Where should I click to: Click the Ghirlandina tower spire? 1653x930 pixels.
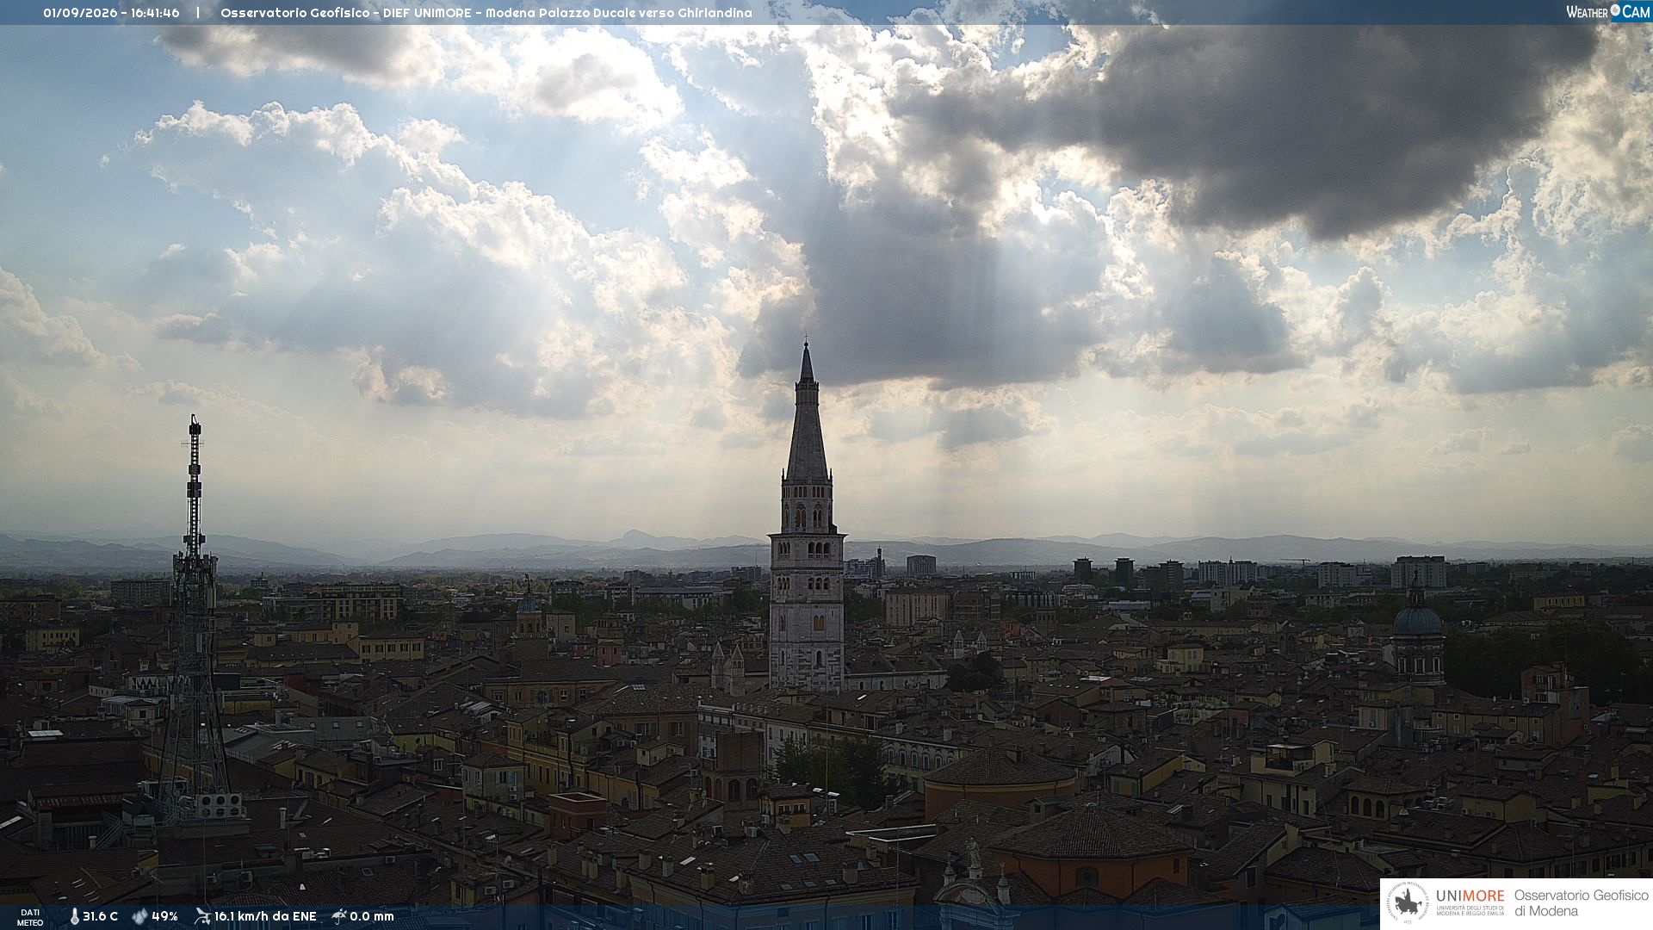(x=807, y=412)
